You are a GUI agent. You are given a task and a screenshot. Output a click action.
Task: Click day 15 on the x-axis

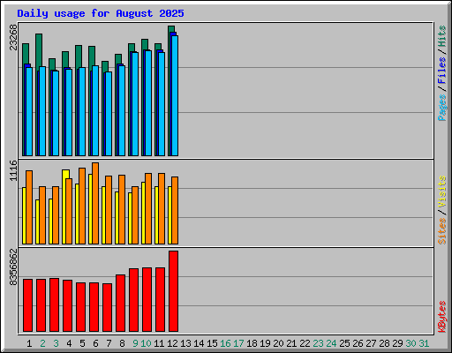212,343
